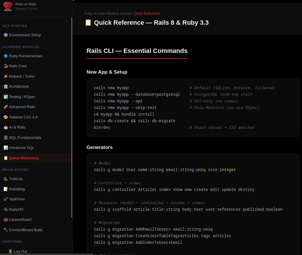Open the ConnectBoard Build guide

[x=36, y=230]
